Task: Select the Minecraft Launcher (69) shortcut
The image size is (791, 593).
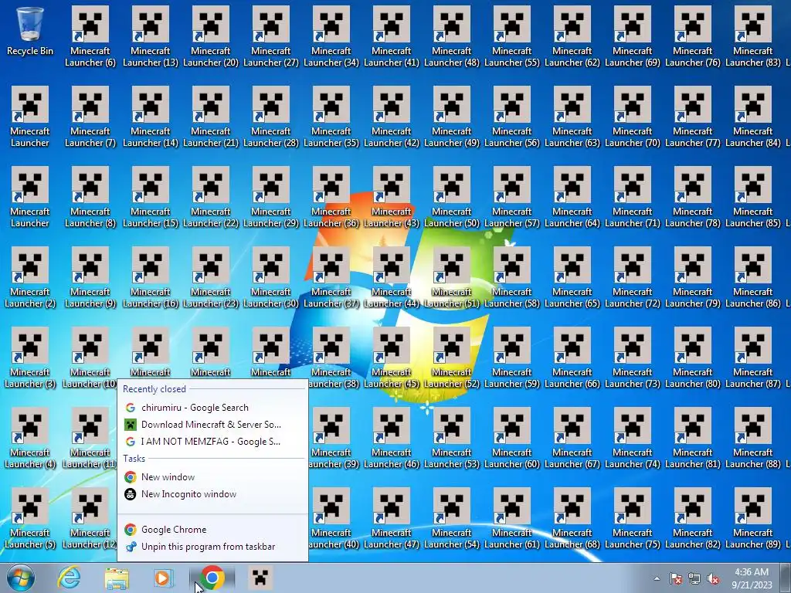Action: point(633,36)
